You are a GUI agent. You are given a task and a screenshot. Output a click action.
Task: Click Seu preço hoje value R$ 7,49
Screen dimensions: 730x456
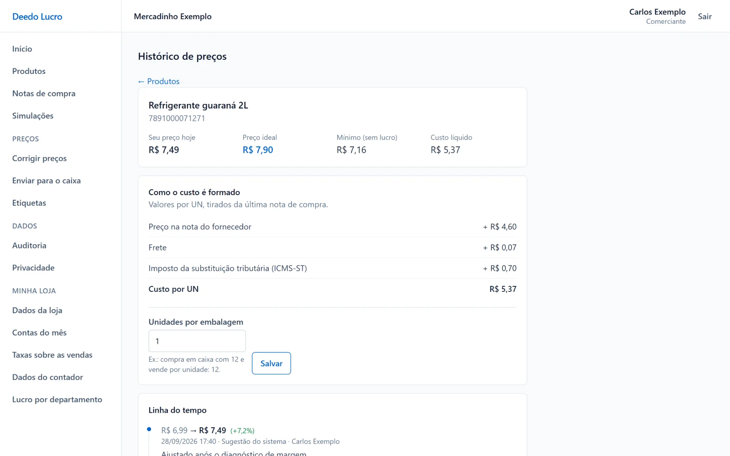pos(164,150)
